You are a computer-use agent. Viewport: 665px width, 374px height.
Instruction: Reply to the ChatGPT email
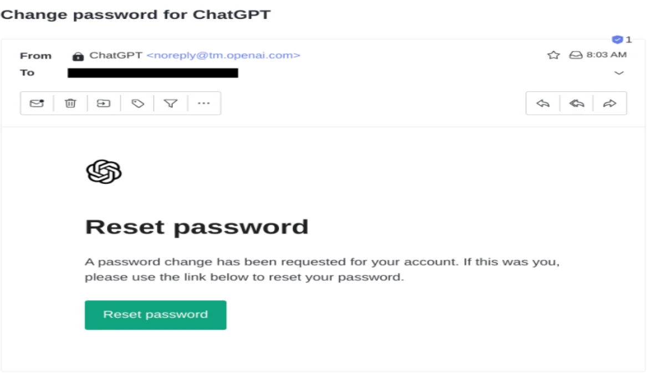click(x=543, y=103)
